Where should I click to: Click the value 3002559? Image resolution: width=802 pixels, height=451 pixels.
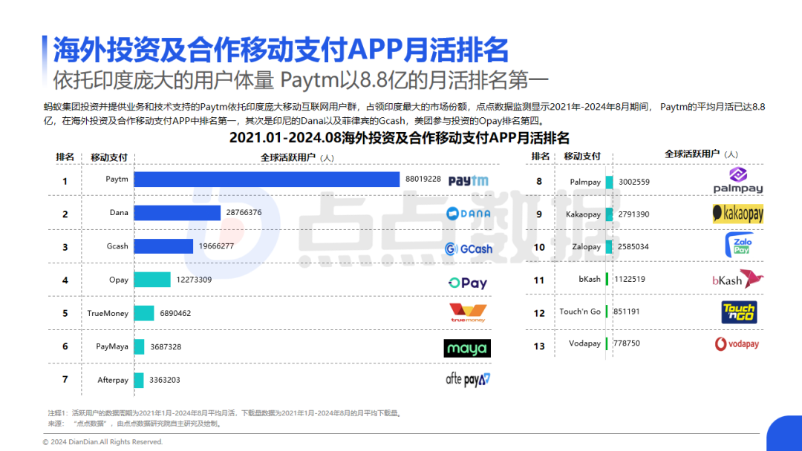pos(634,182)
